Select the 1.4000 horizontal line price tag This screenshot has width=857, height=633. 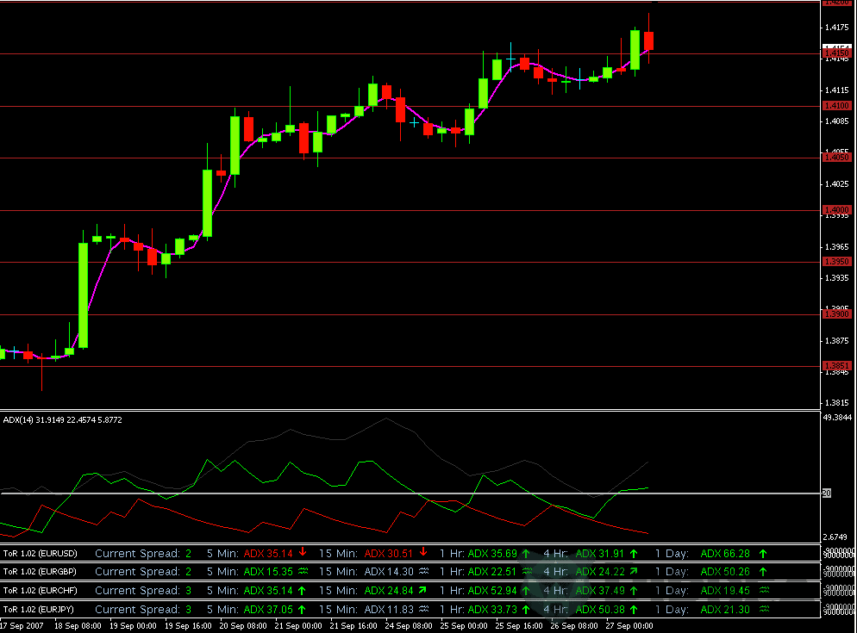tap(836, 209)
